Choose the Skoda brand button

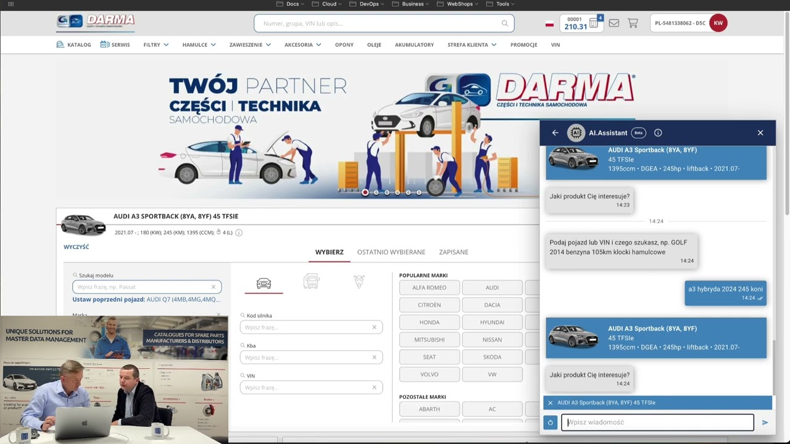pos(492,357)
